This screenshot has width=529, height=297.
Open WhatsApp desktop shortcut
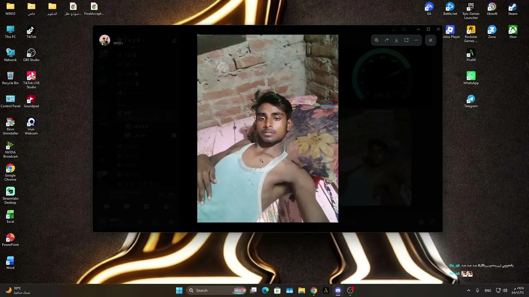(x=471, y=78)
